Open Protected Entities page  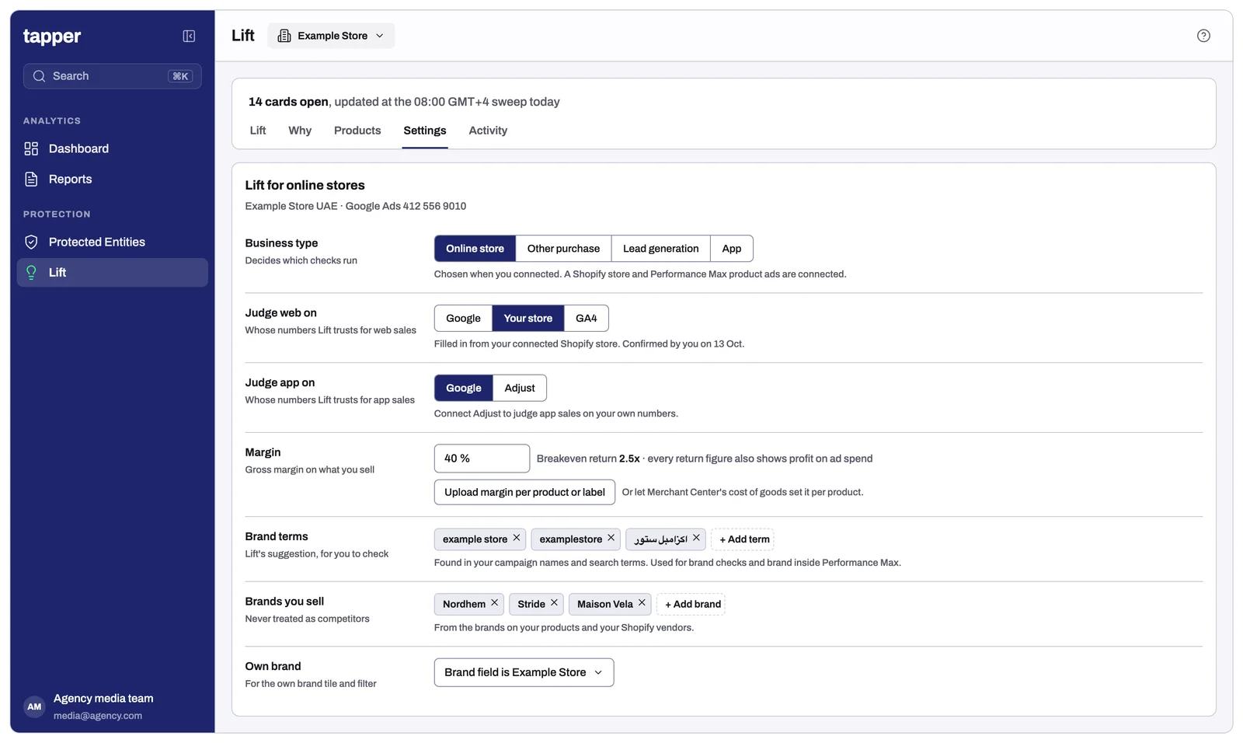click(113, 242)
